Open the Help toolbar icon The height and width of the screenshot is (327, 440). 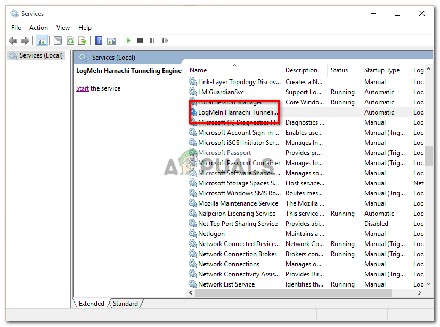[99, 40]
